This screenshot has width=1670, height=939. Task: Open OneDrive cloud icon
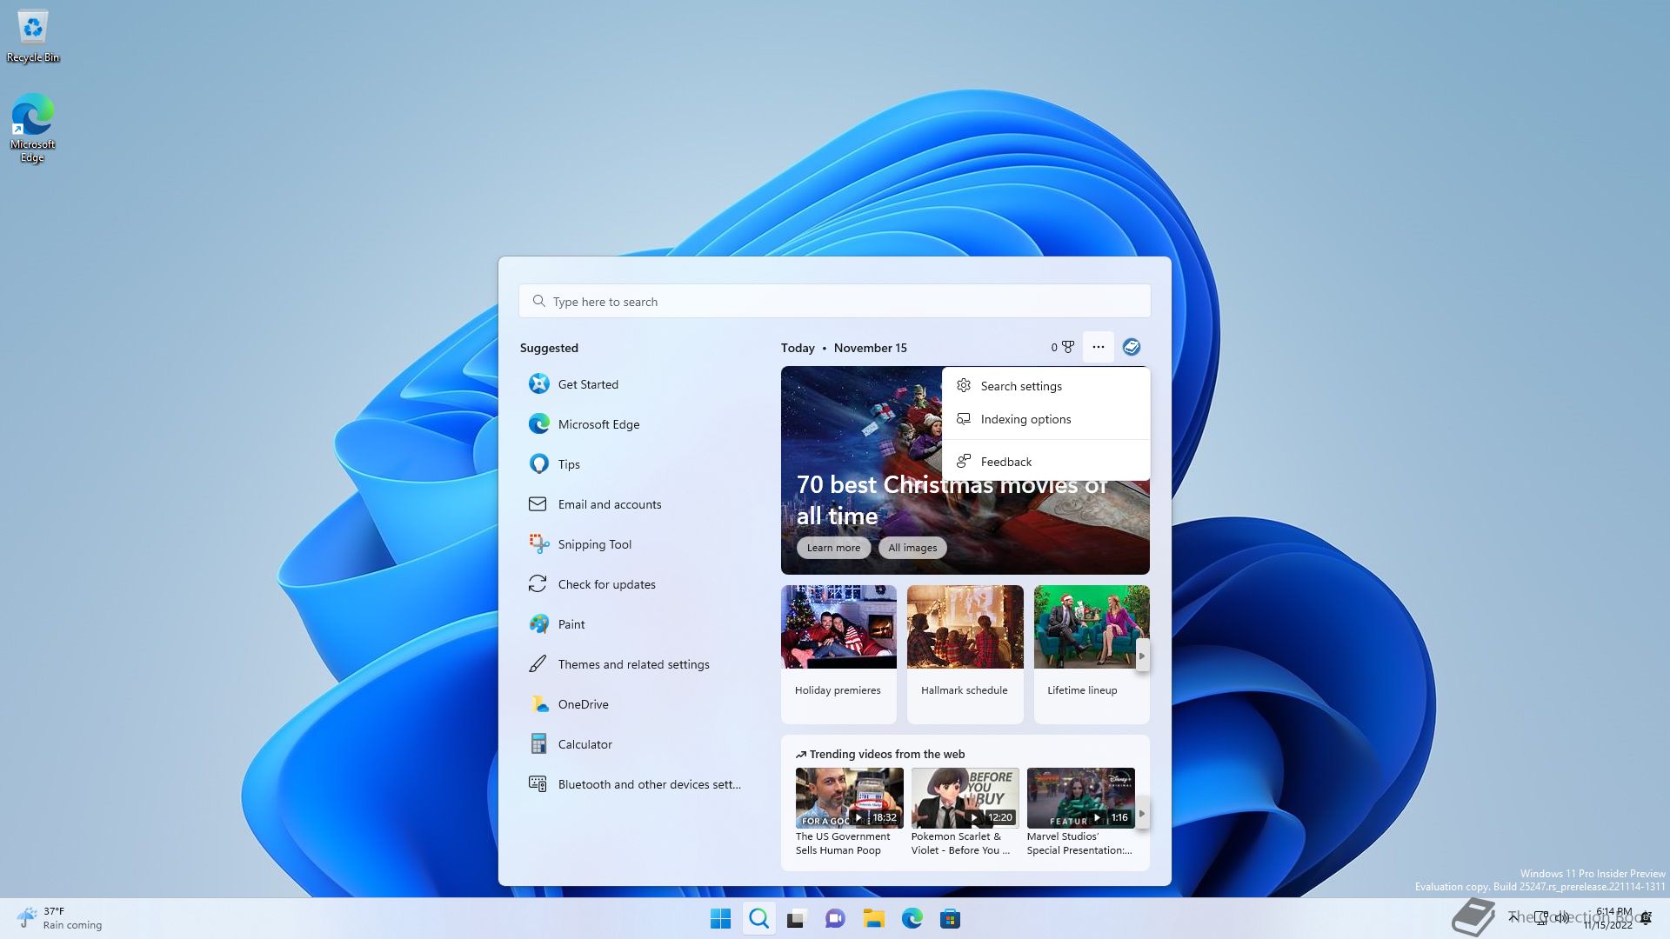pyautogui.click(x=538, y=704)
